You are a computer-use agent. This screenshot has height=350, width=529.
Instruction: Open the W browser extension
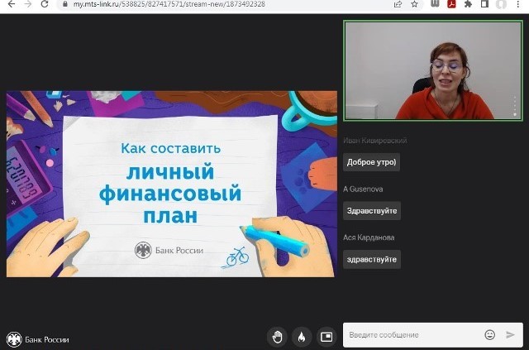435,3
